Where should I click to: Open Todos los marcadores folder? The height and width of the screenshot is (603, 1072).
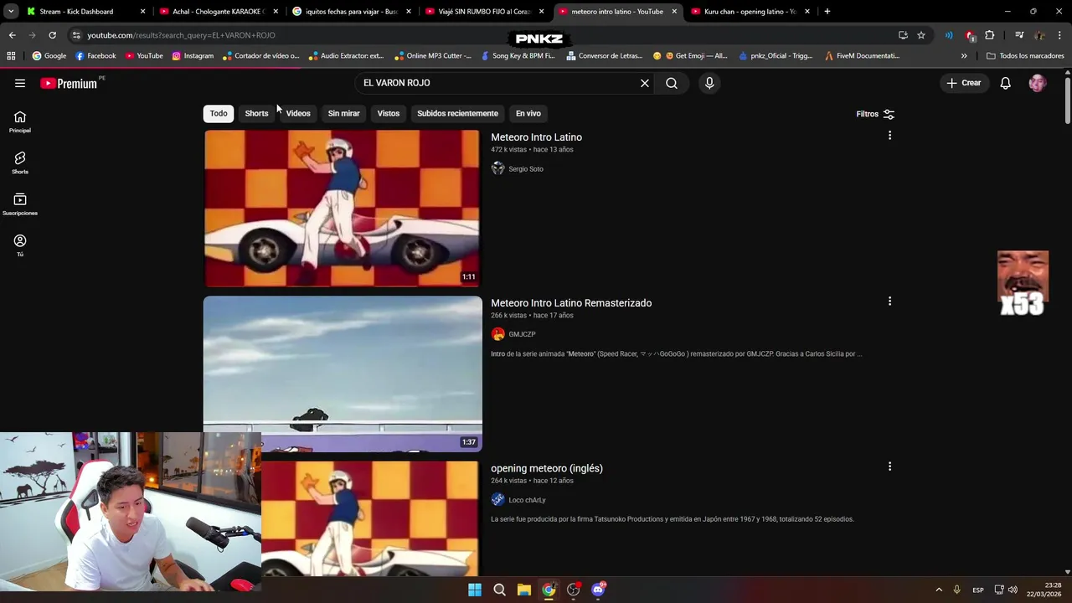tap(1025, 56)
